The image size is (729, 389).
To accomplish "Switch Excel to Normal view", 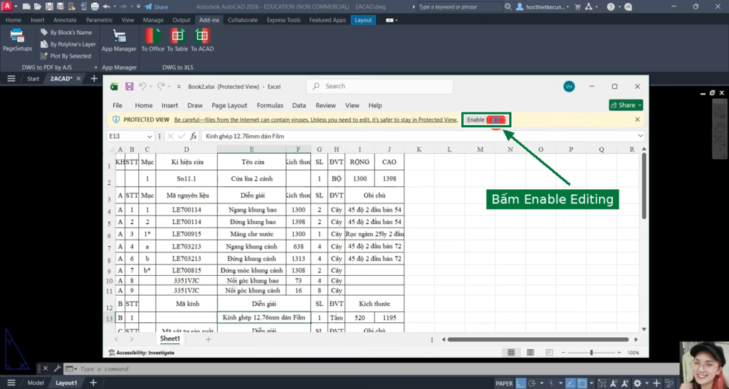I will click(511, 353).
